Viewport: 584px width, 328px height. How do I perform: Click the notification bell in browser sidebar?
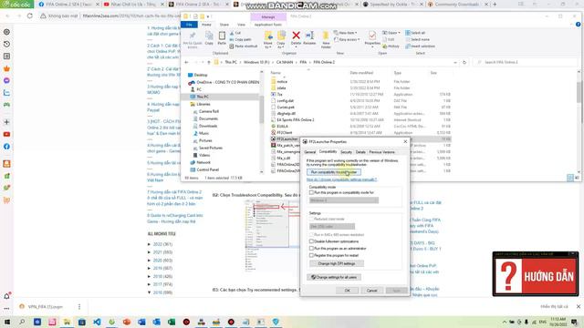click(6, 296)
